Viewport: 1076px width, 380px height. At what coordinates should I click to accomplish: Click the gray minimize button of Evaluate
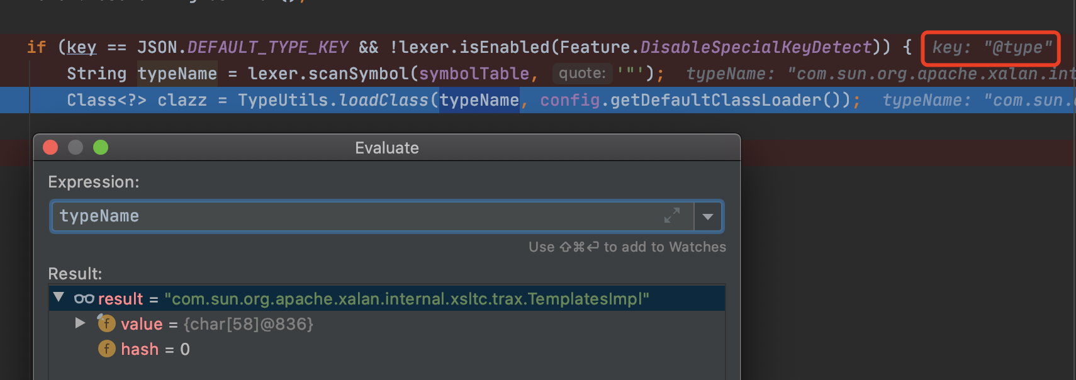click(x=76, y=147)
